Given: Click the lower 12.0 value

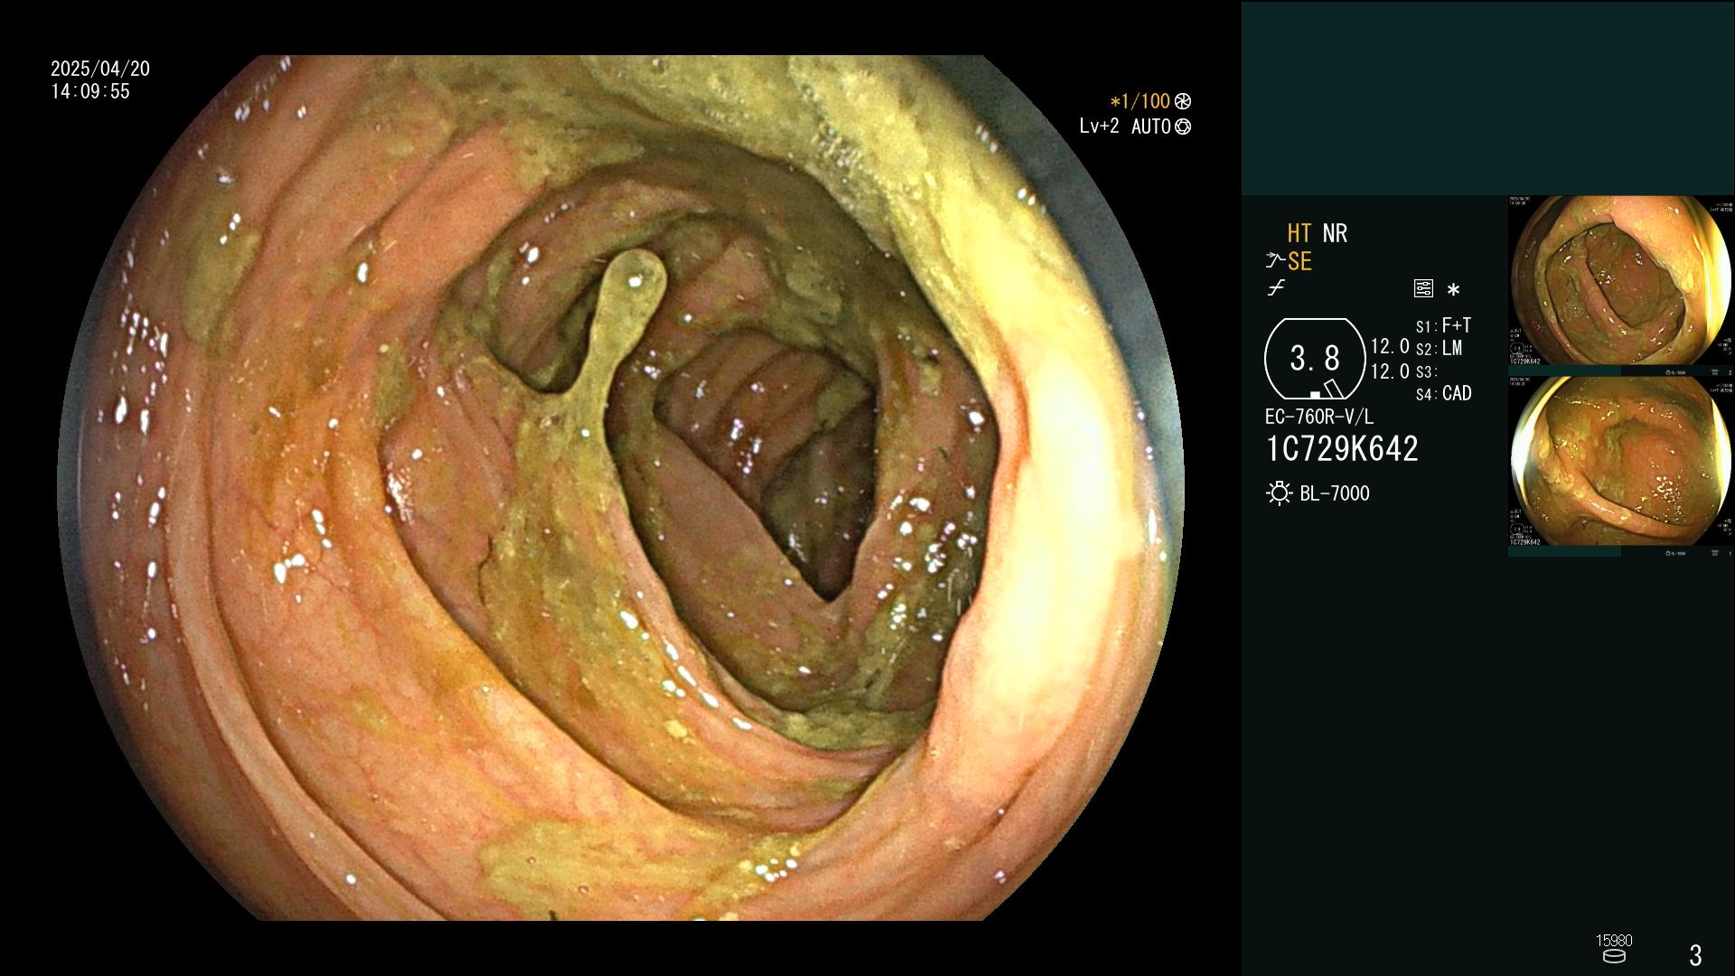Looking at the screenshot, I should [1390, 371].
